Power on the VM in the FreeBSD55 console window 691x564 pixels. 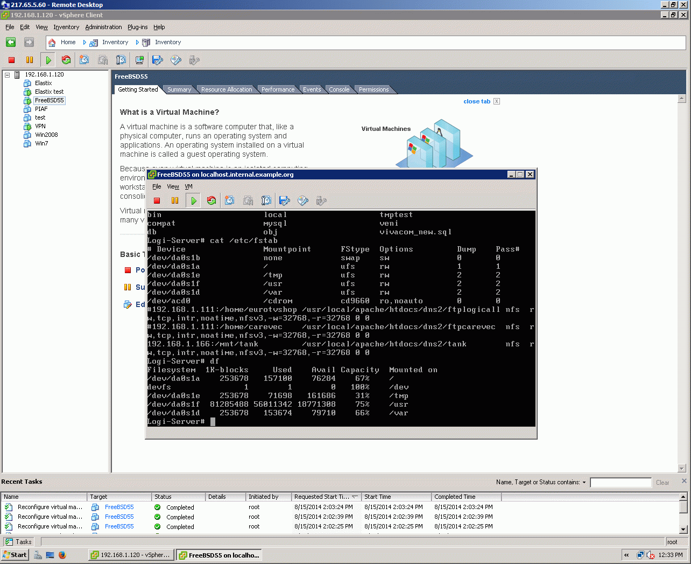coord(193,201)
